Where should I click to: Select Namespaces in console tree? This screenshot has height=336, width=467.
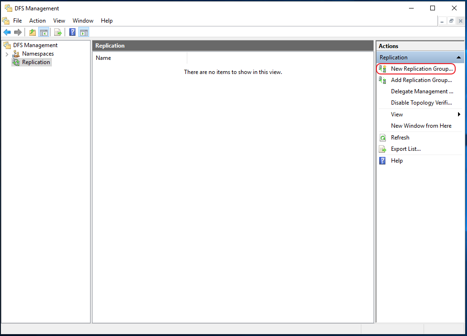pos(38,54)
